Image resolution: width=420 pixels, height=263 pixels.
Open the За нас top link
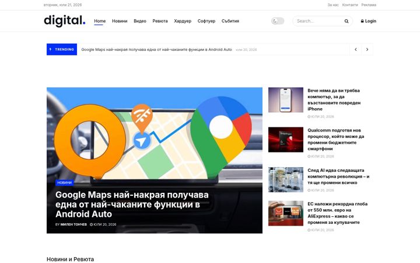pos(333,5)
